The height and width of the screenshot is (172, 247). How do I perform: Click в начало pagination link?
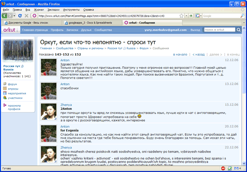coord(180,54)
